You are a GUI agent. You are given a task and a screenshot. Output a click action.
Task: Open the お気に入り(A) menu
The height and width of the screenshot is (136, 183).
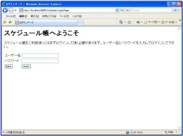click(49, 16)
